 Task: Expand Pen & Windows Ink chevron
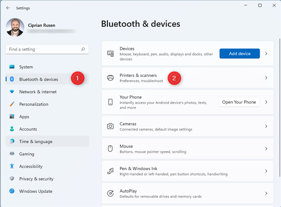point(266,171)
